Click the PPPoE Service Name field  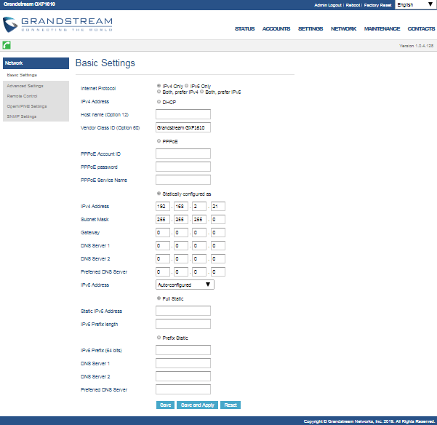coord(183,180)
